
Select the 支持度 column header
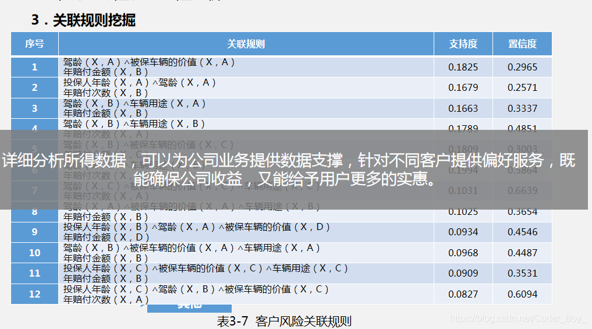463,44
